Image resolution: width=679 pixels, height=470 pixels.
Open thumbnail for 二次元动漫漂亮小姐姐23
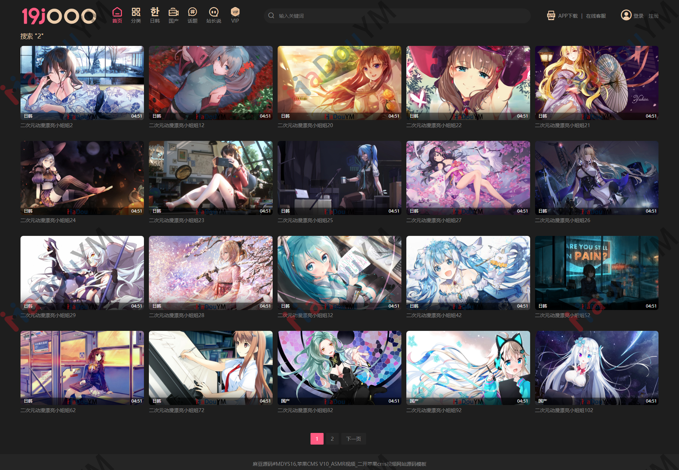pos(211,178)
